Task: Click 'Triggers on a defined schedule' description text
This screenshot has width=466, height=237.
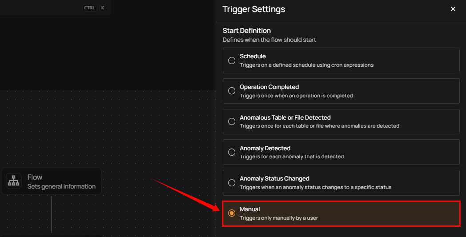Action: point(306,65)
